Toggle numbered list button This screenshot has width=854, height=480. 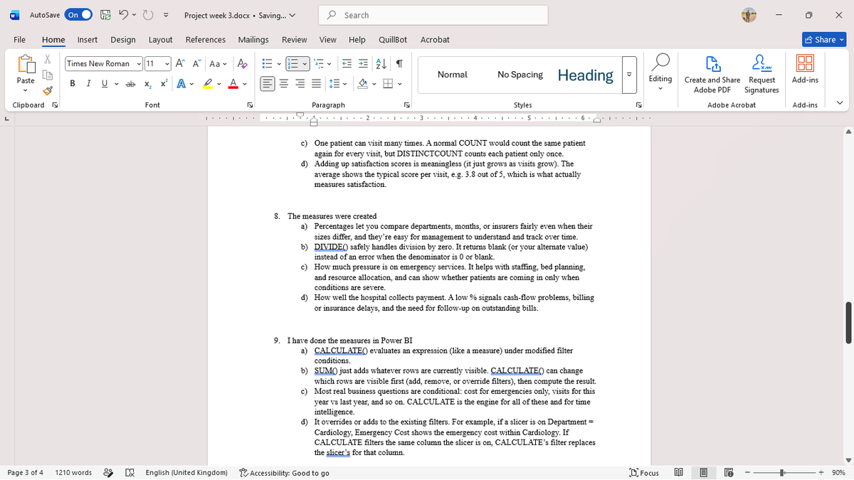tap(294, 63)
